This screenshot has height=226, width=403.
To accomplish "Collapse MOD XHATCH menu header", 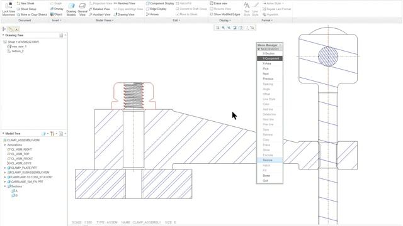I will pyautogui.click(x=259, y=49).
